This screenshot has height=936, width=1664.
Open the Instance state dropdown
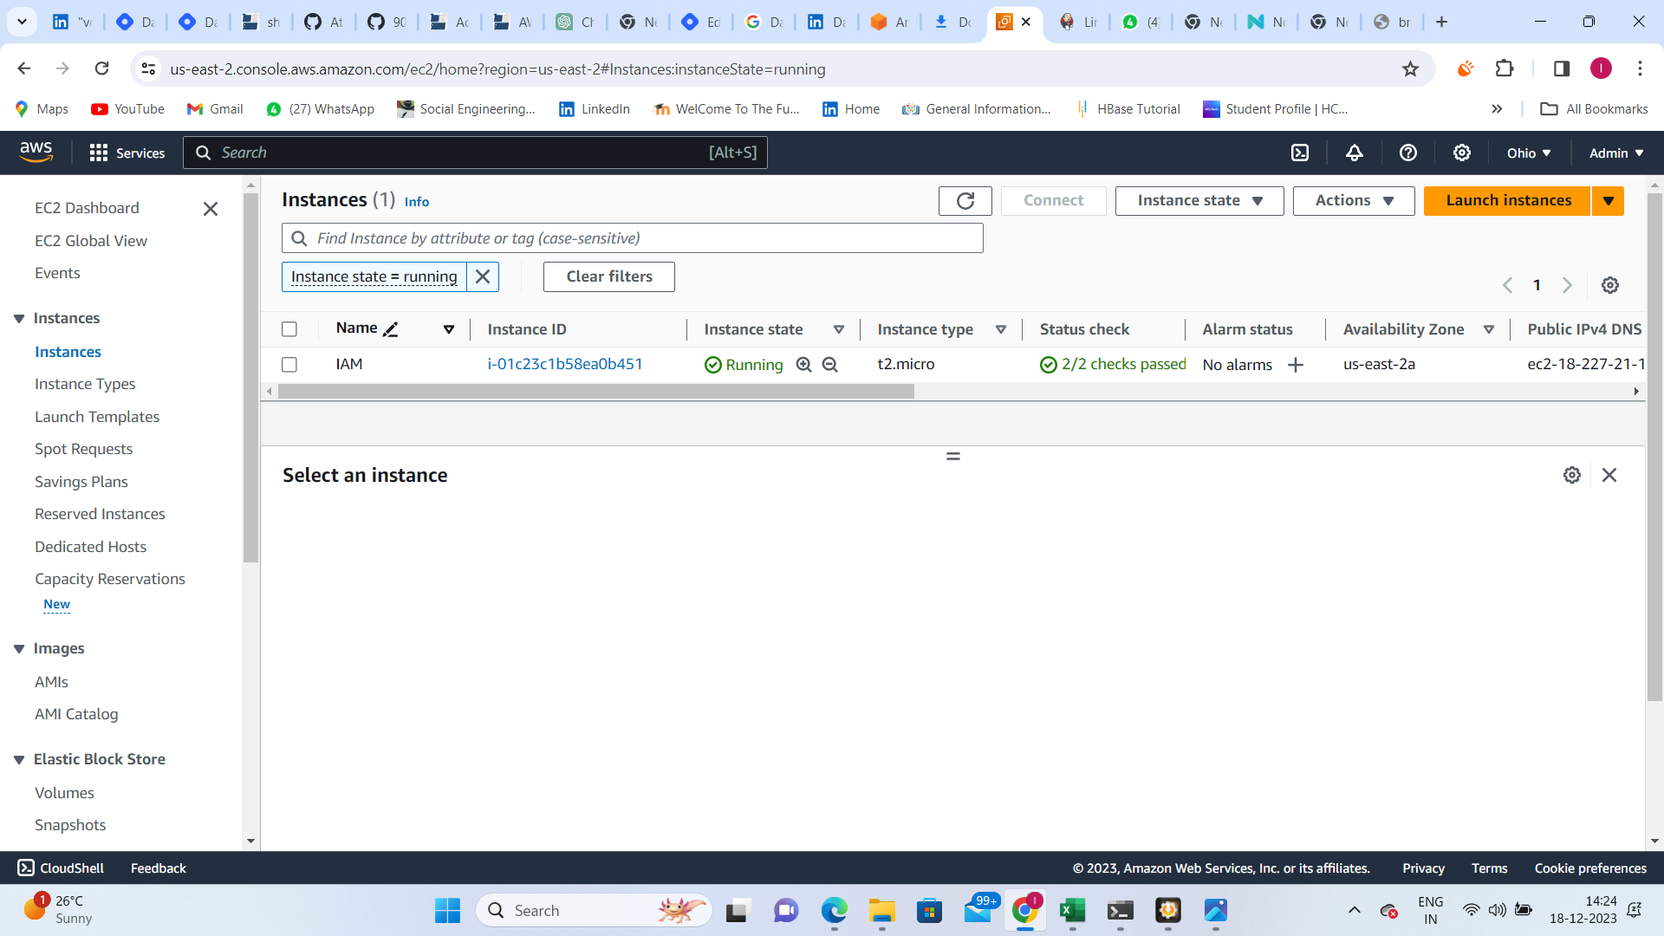click(x=1199, y=200)
